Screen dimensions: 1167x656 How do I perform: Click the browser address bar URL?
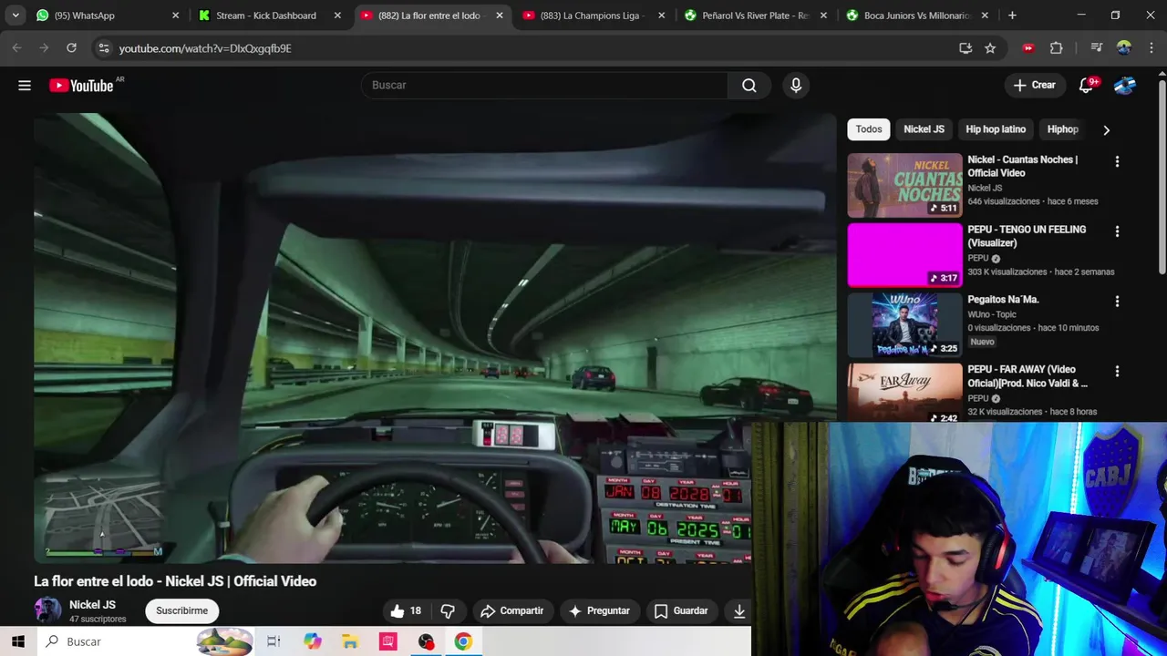point(205,48)
